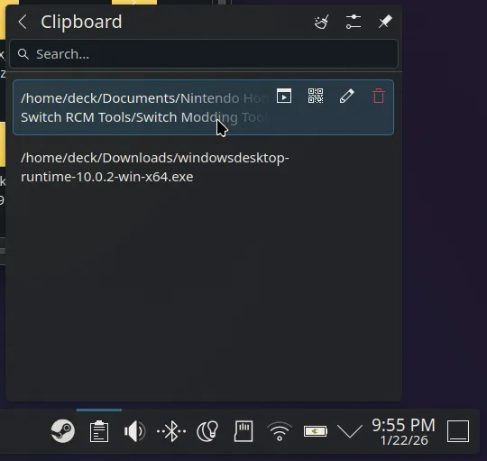Screen dimensions: 487x461
Task: Toggle the clipboard tray icon
Action: point(99,431)
